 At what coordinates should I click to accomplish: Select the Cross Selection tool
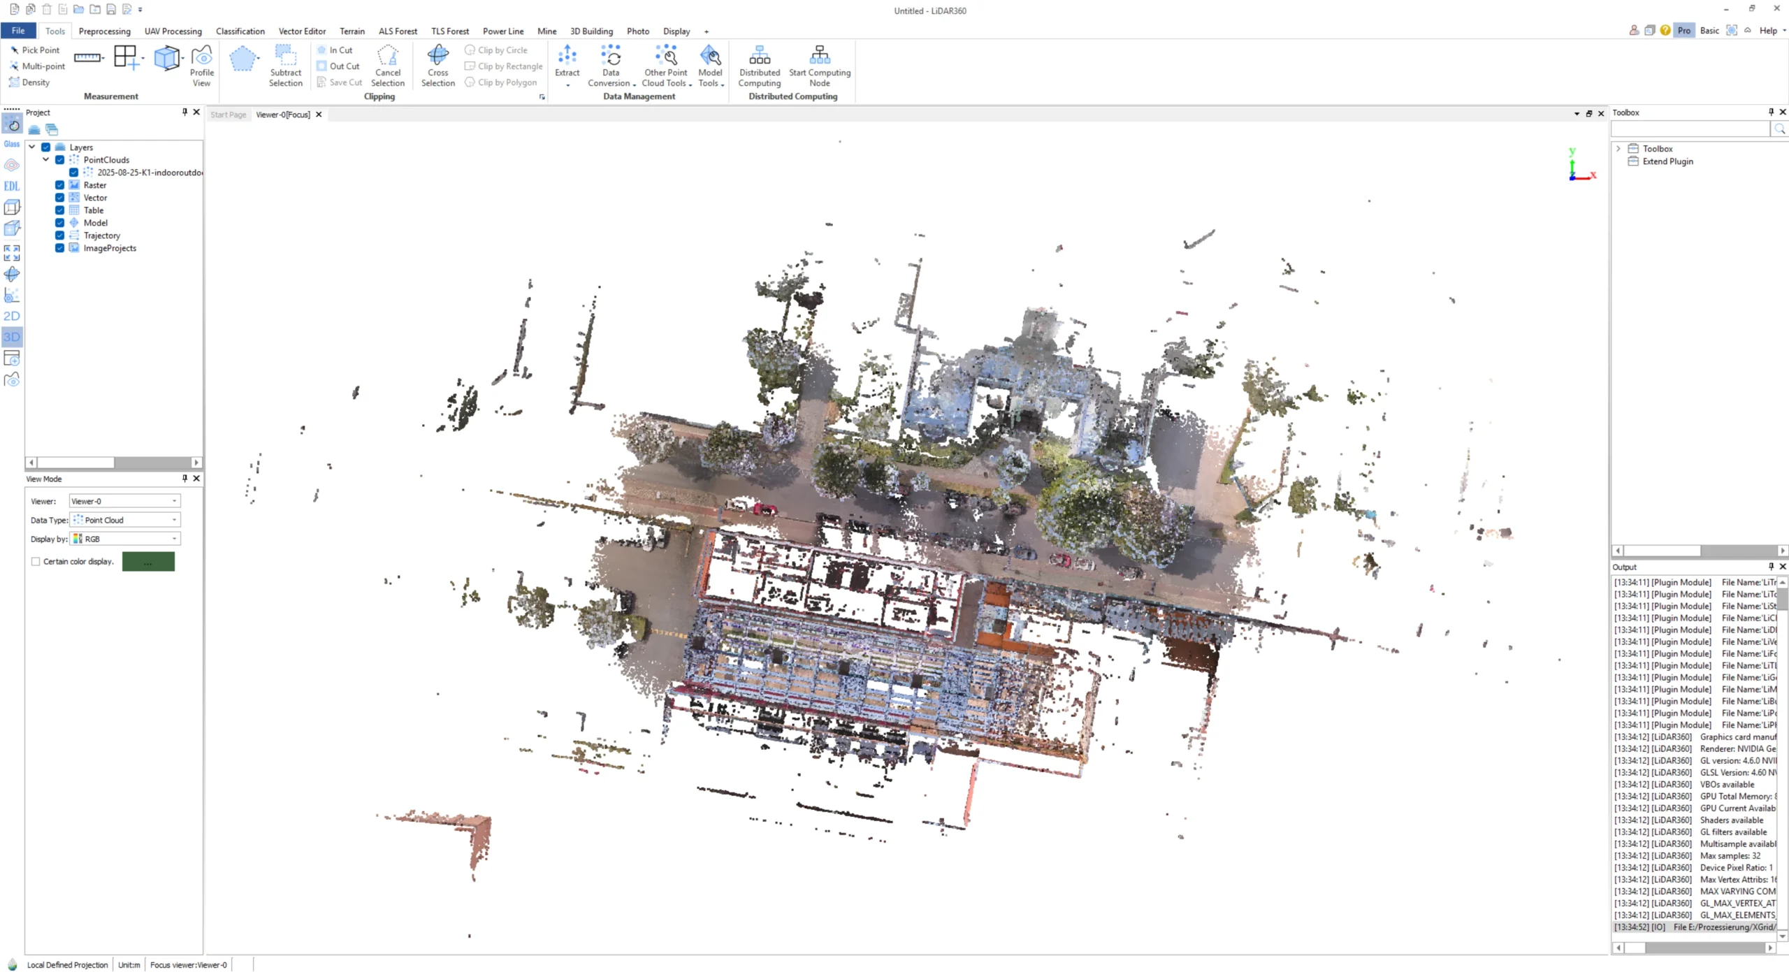(x=437, y=66)
